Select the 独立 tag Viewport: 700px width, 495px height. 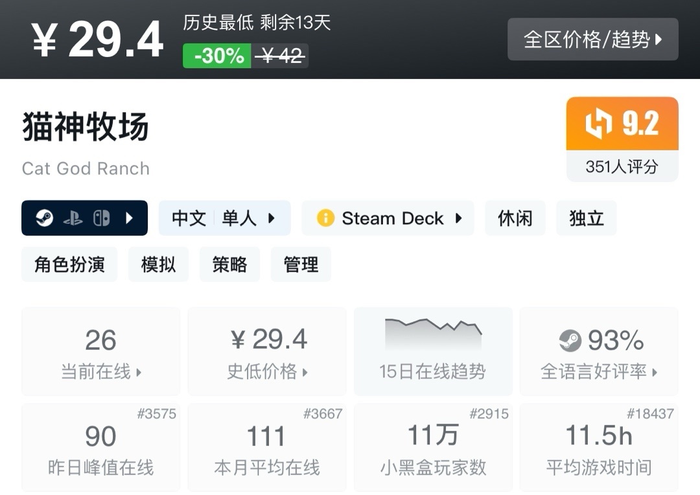[586, 218]
